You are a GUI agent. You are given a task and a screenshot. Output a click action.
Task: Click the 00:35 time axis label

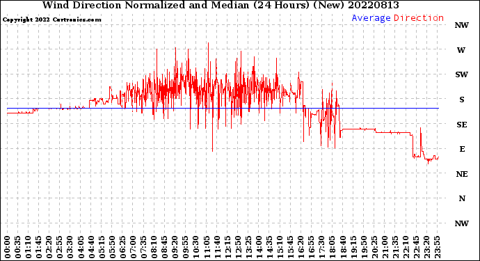click(x=18, y=247)
